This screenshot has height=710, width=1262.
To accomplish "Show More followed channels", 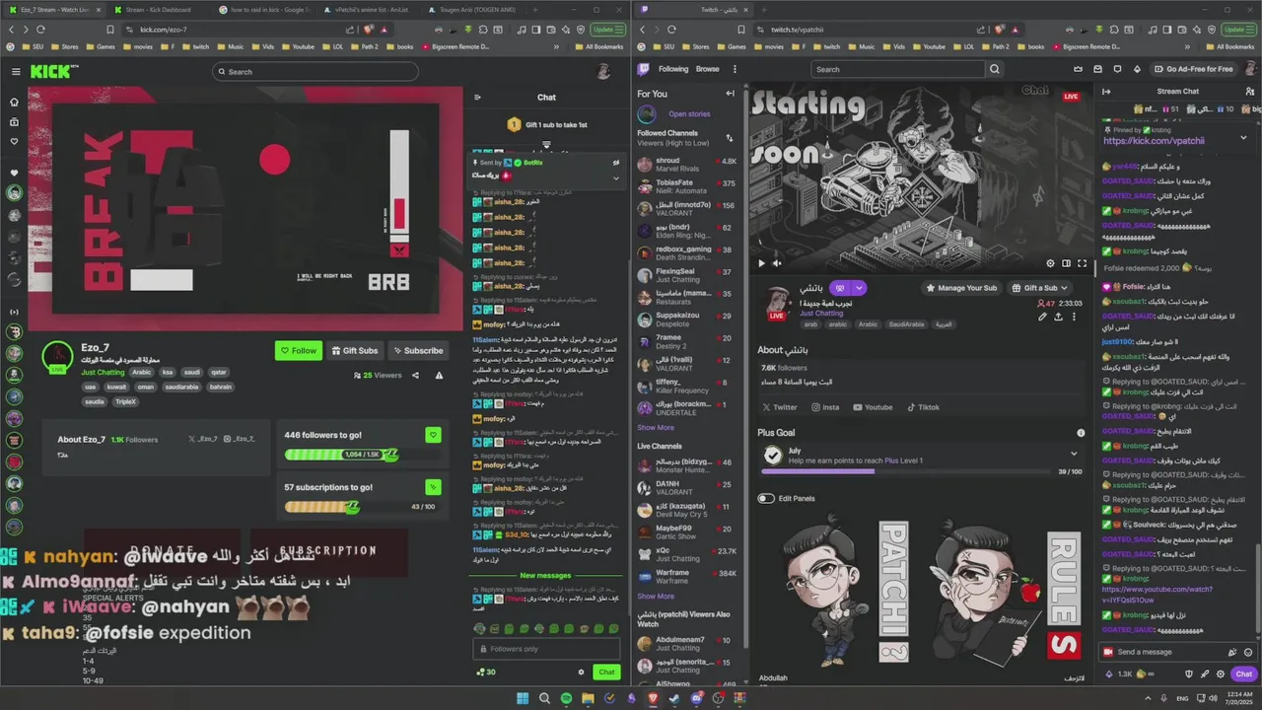I will click(656, 428).
